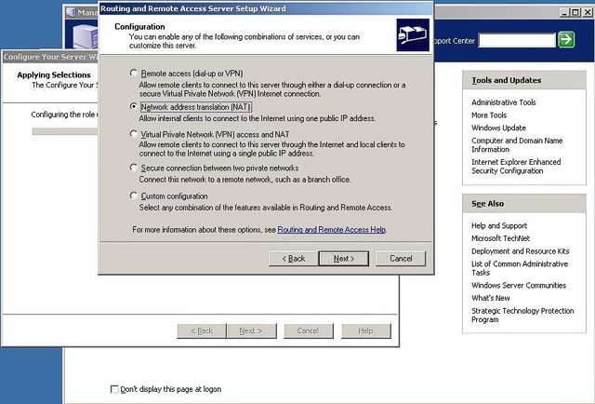595x404 pixels.
Task: Click Help in Configure Your Server wizard
Action: pos(365,331)
